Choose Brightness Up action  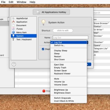tap(69, 90)
